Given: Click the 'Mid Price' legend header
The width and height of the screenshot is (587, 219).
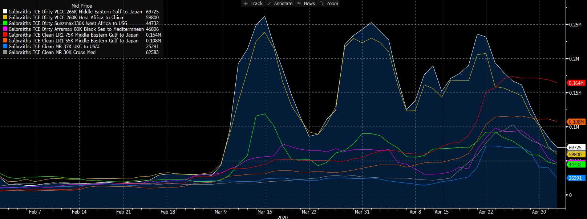Looking at the screenshot, I should tap(82, 6).
